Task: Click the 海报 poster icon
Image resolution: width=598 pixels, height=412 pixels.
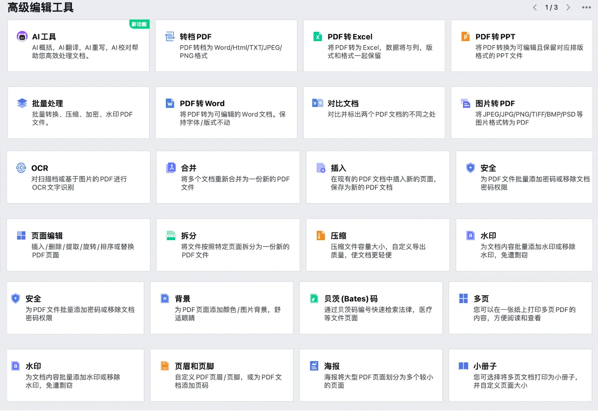Action: click(x=314, y=366)
